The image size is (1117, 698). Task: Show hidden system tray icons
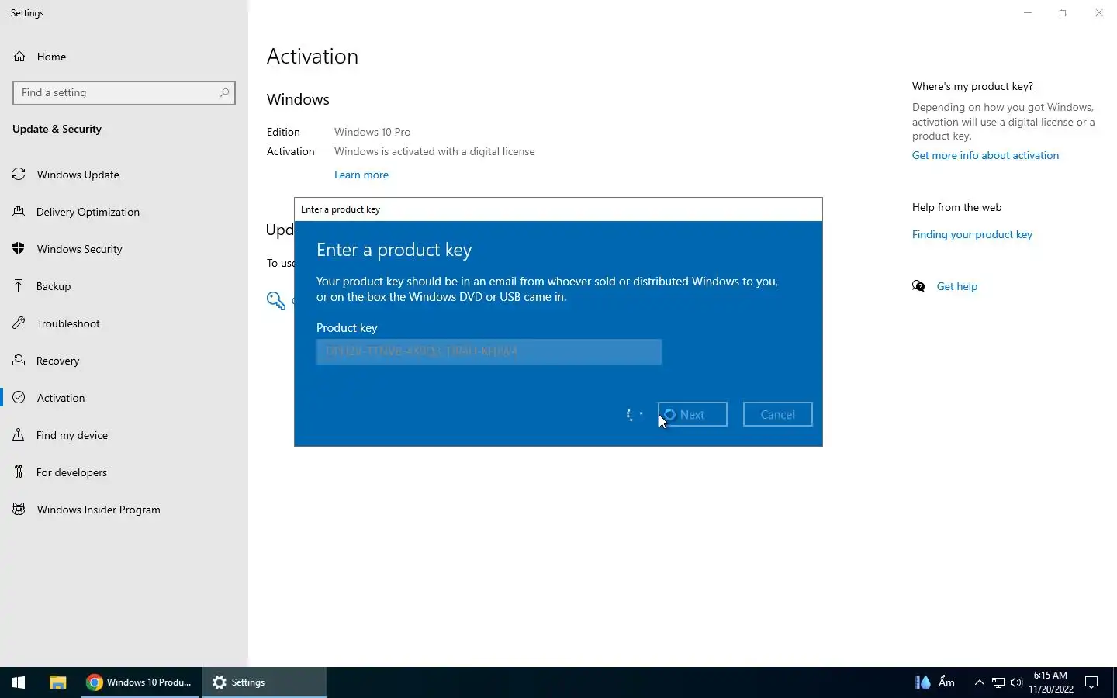(979, 682)
